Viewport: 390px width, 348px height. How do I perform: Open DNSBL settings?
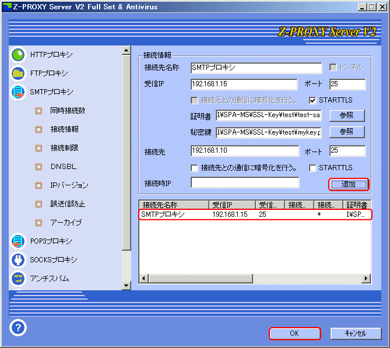[x=64, y=166]
